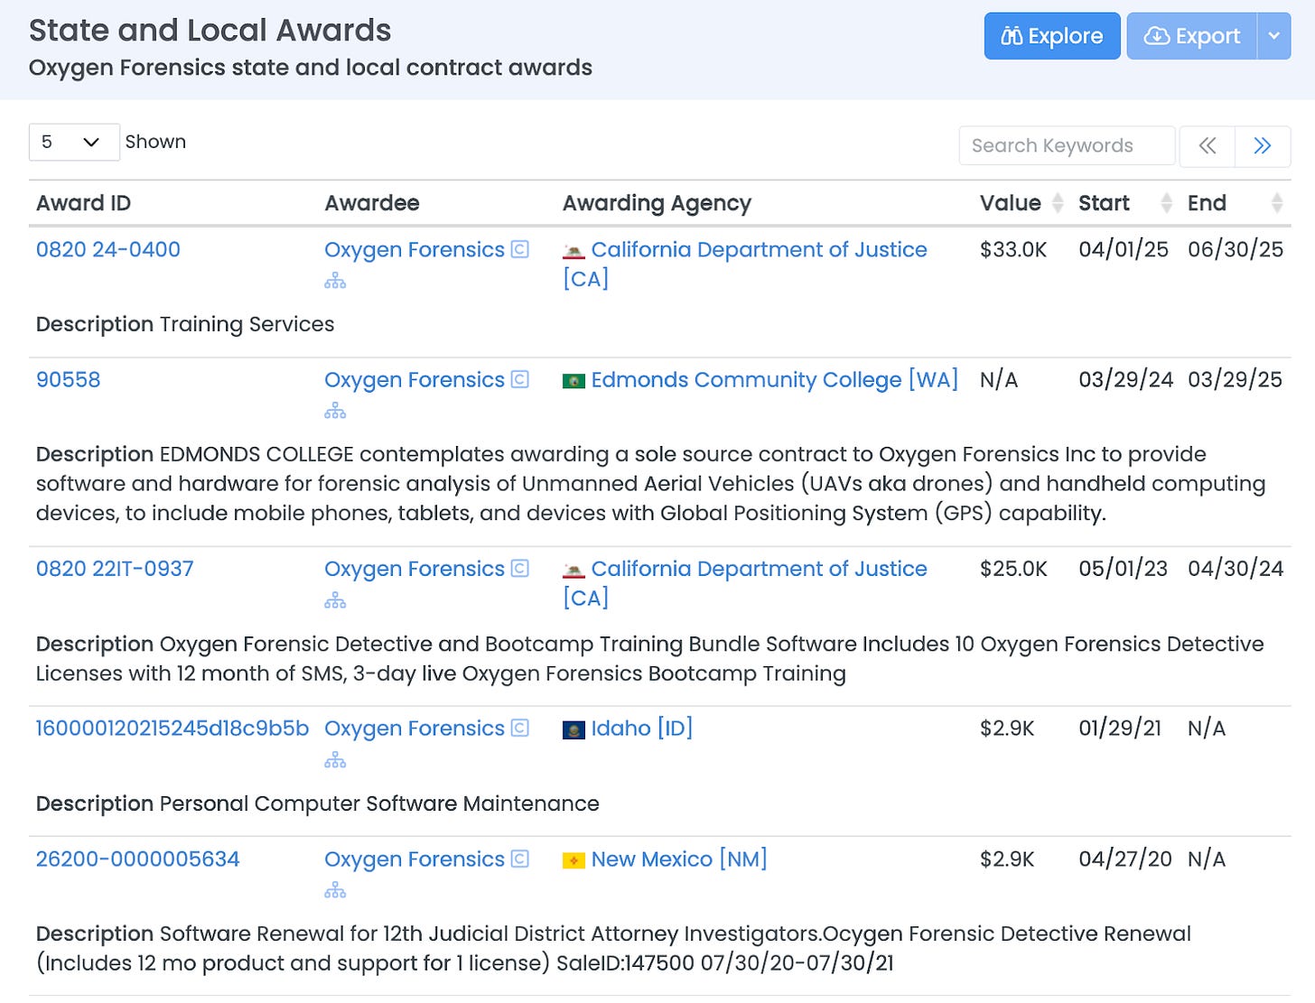Open award ID 0820 24-0400
This screenshot has width=1315, height=1003.
click(108, 249)
